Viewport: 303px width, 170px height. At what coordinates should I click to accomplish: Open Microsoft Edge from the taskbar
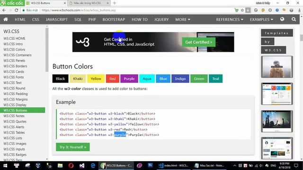[93, 166]
